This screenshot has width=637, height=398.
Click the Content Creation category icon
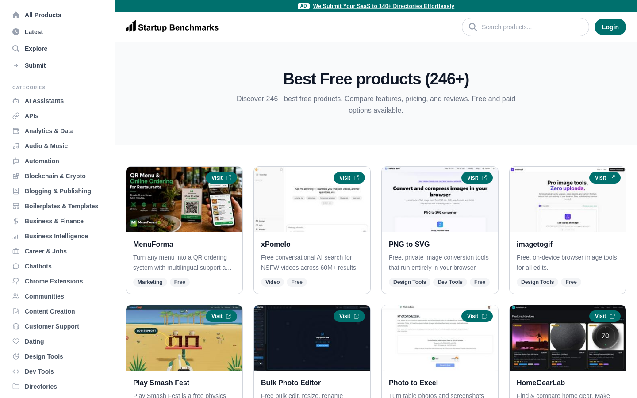[x=16, y=311]
